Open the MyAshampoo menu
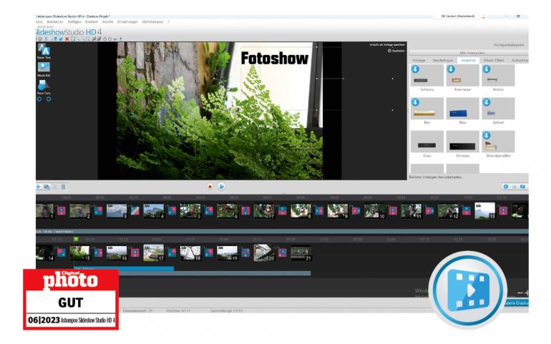The width and height of the screenshot is (551, 344). (x=152, y=21)
